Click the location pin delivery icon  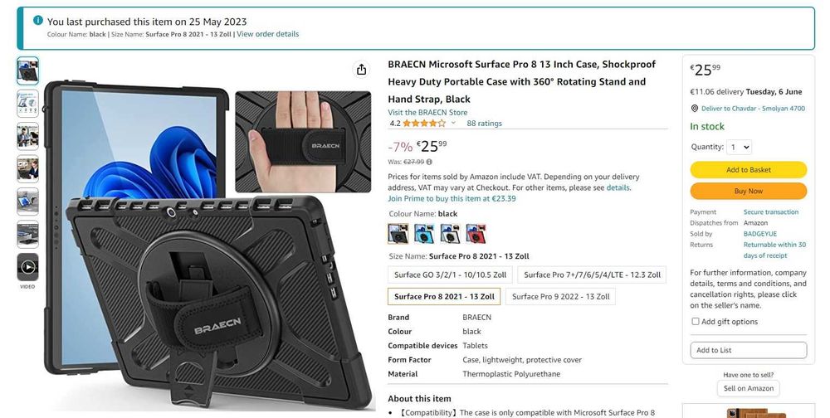click(695, 109)
